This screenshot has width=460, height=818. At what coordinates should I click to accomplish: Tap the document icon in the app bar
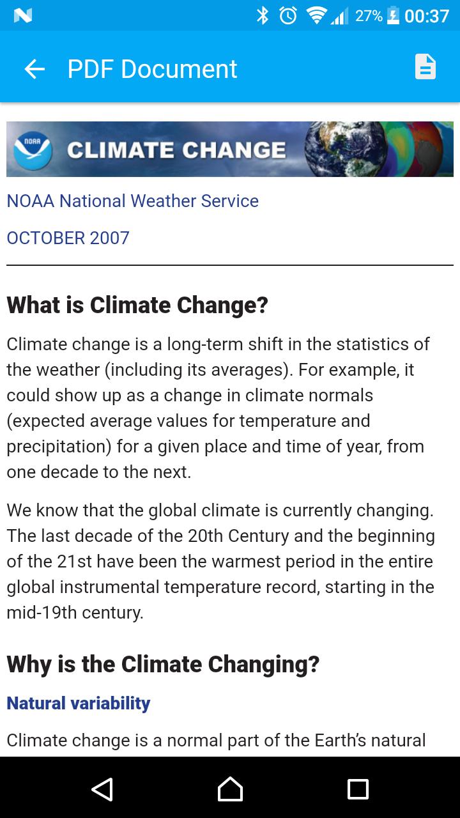(x=425, y=67)
